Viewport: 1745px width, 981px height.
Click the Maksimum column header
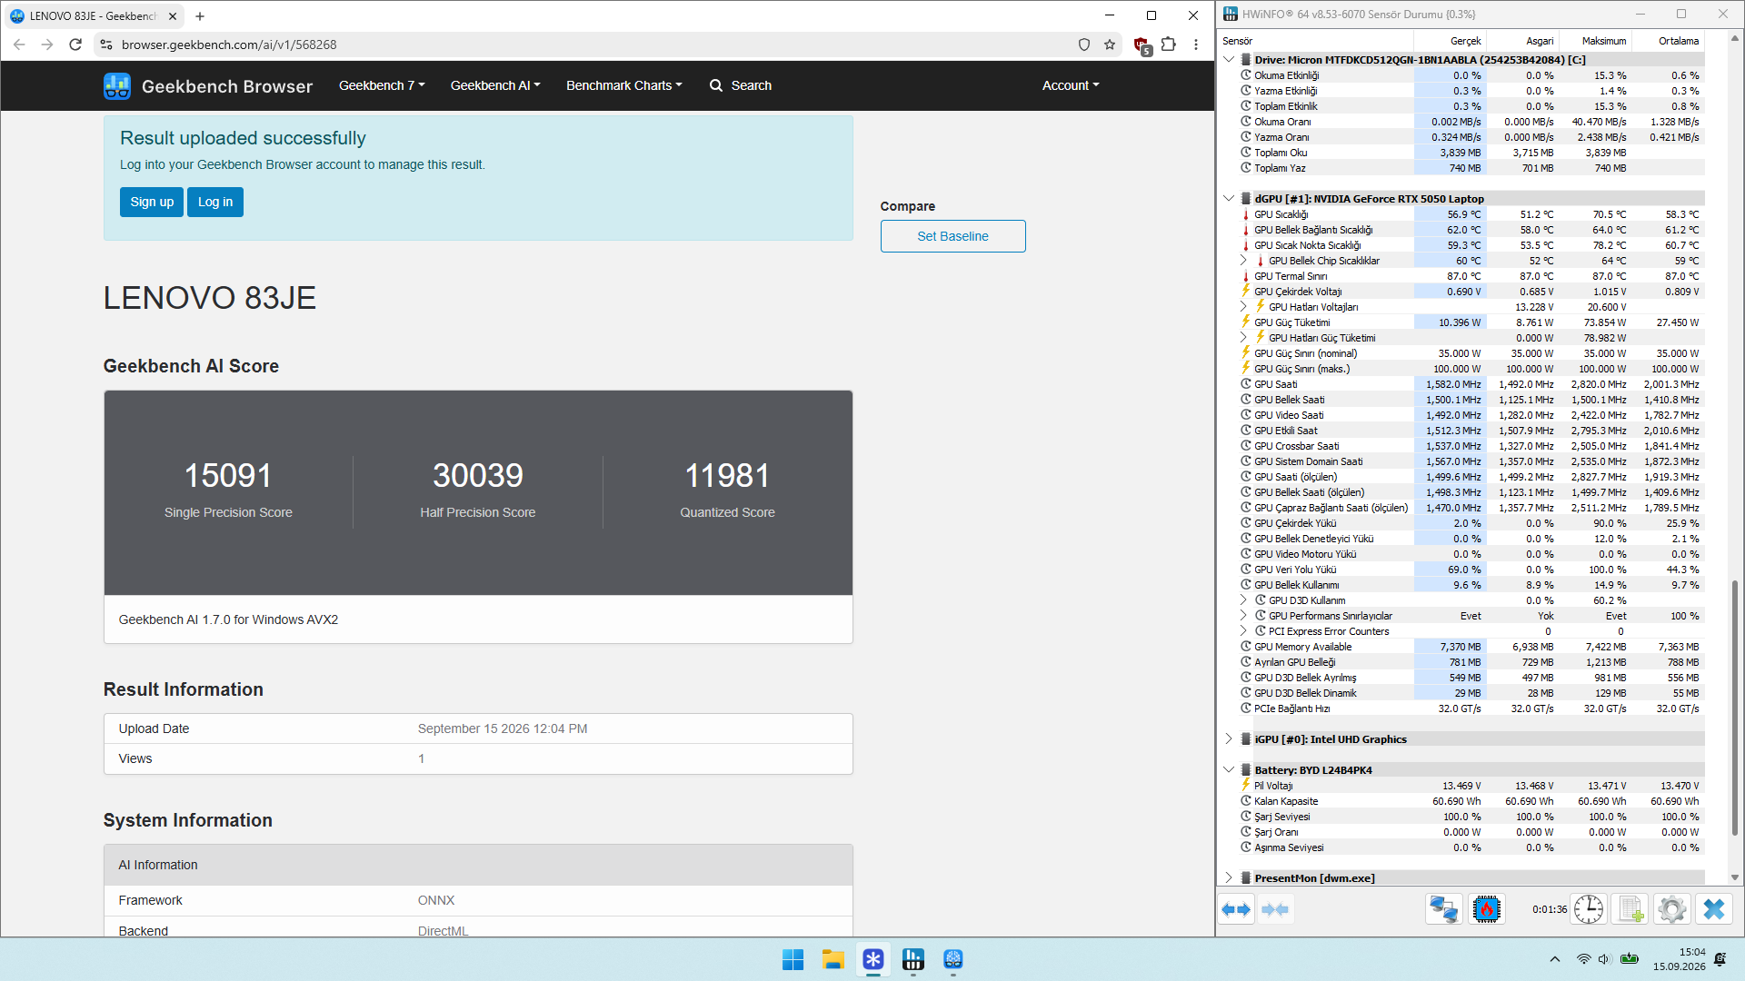pyautogui.click(x=1596, y=41)
